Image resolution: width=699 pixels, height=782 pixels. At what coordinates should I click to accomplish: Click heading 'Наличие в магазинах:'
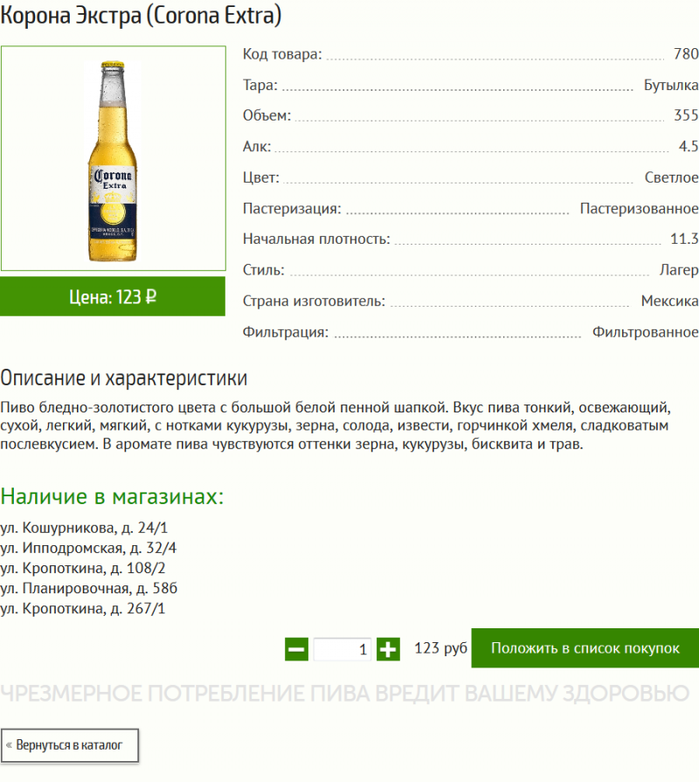coord(112,496)
